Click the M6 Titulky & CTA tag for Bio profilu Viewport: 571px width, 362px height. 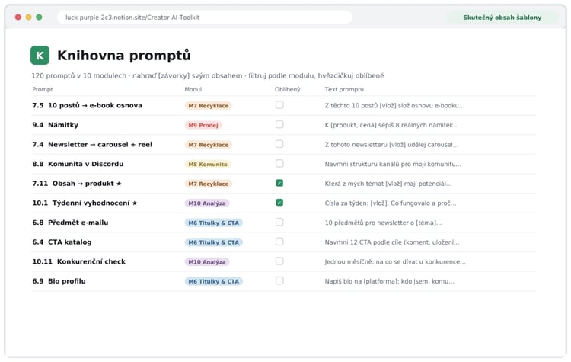click(213, 281)
